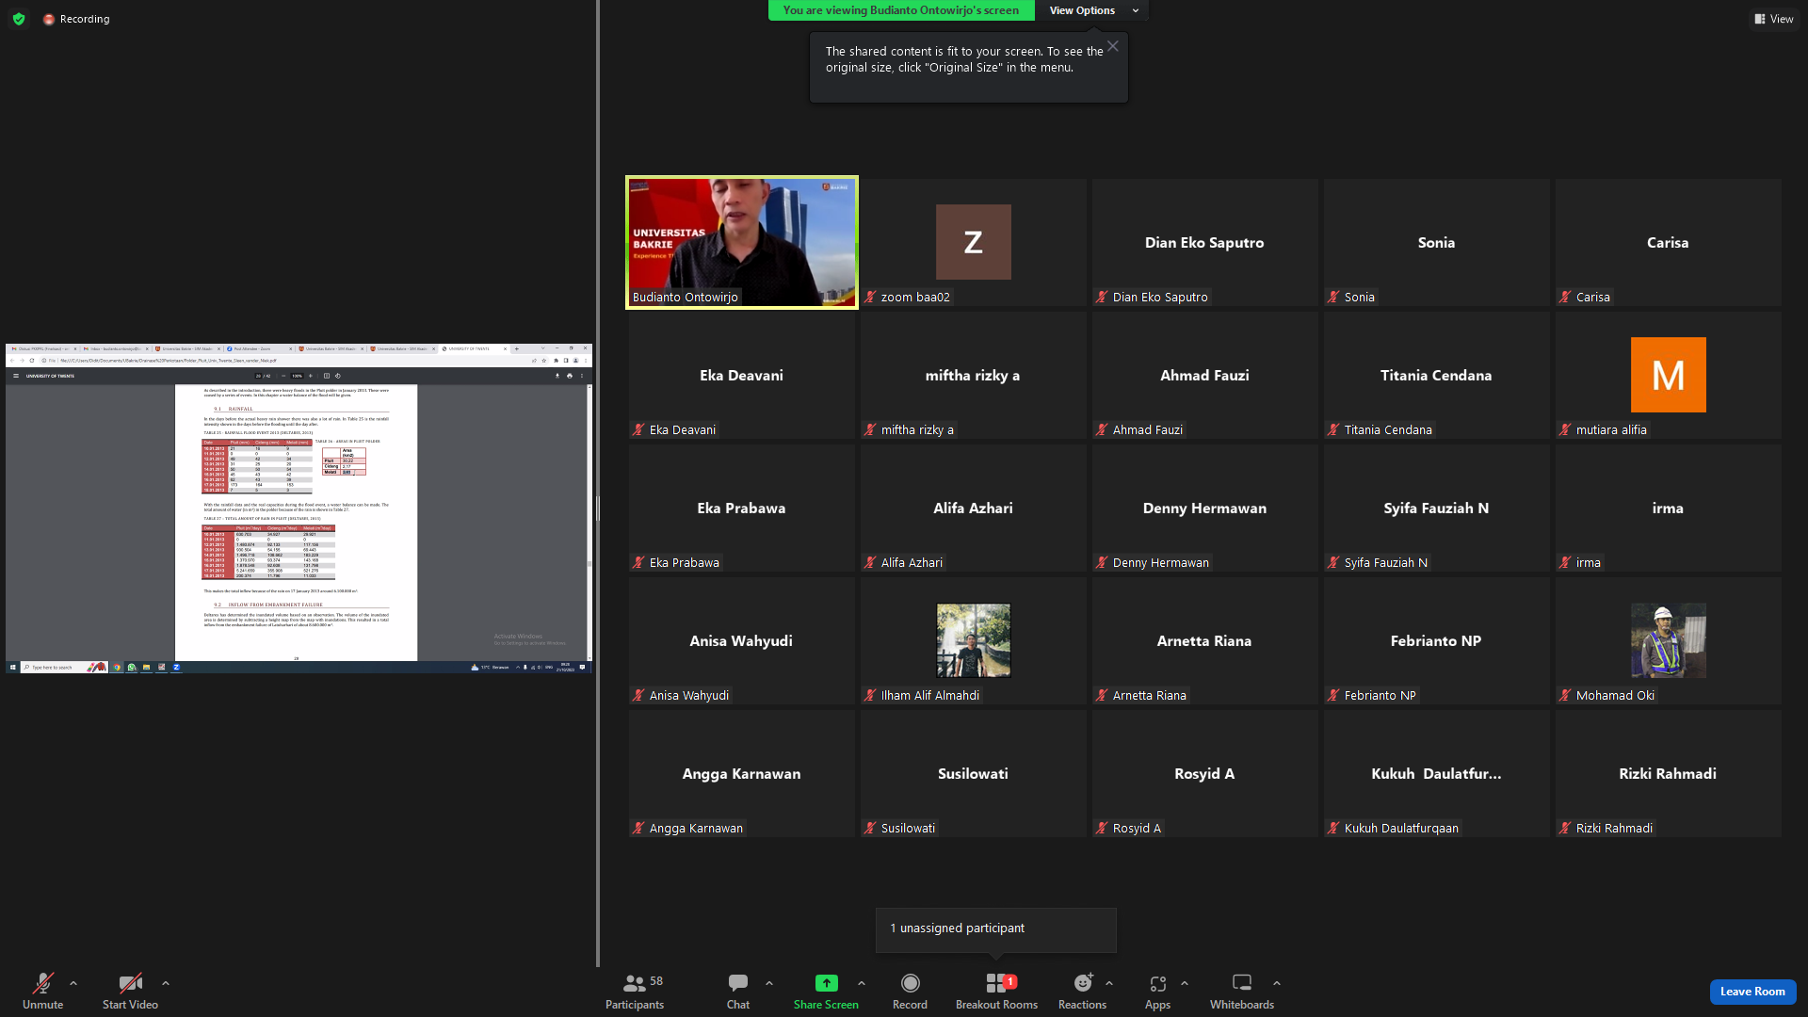
Task: Click the '1 unassigned participant' tooltip
Action: pos(996,928)
